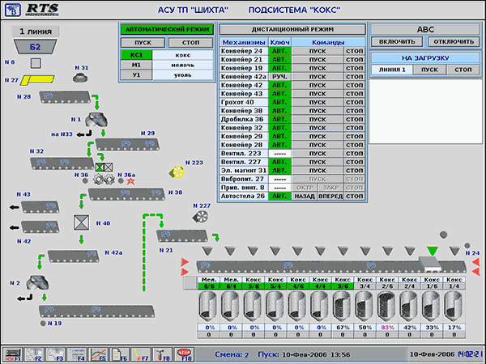Toggle the ДИСТАНЦИОННЫЙ РЕЖИМ mode
The width and height of the screenshot is (486, 364).
(293, 29)
